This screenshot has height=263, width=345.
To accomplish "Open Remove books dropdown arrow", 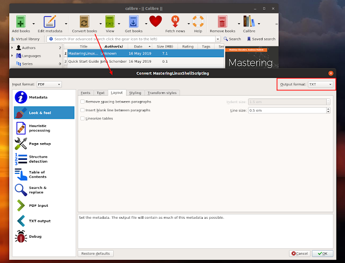I will pyautogui.click(x=239, y=24).
